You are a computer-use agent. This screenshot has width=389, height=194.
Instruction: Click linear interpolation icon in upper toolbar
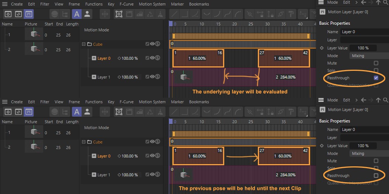point(174,14)
